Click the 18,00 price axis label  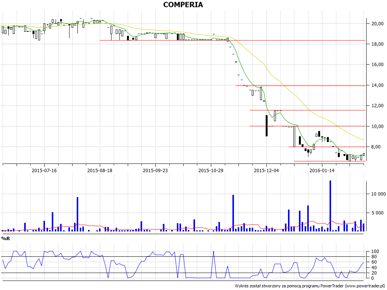click(x=378, y=44)
